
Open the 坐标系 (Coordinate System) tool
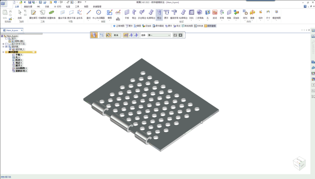pyautogui.click(x=80, y=13)
